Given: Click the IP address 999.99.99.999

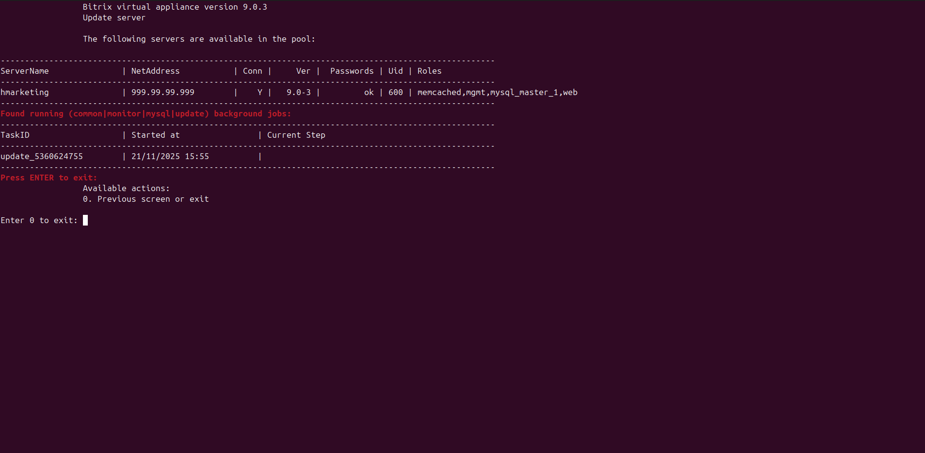Looking at the screenshot, I should [x=162, y=92].
